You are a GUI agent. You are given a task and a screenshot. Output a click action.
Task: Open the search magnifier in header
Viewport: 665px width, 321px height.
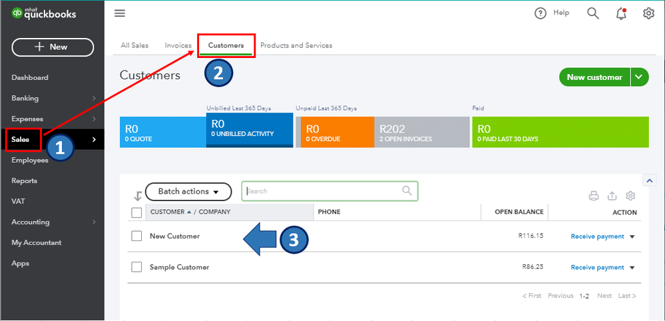click(x=593, y=13)
